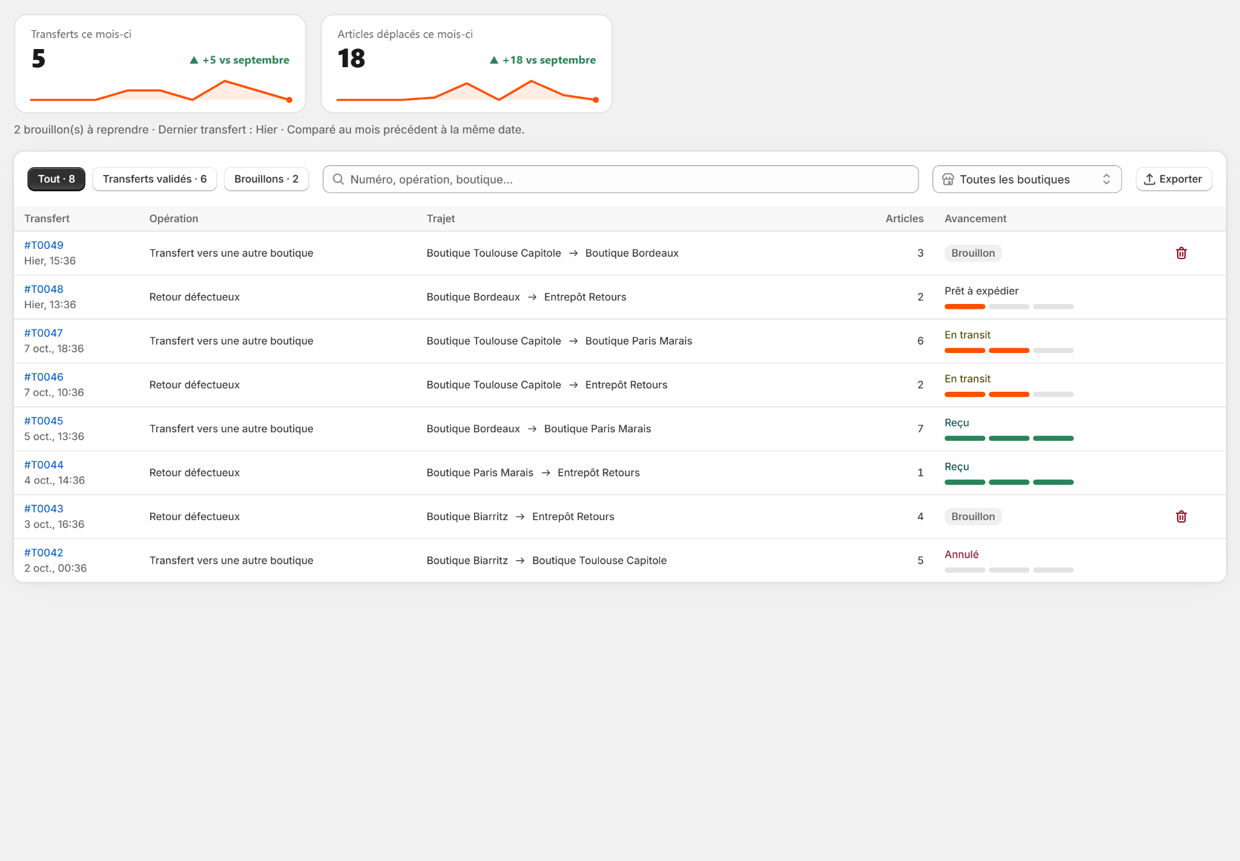Click Boutique Bordeaux → Boutique Paris Marais route
Screen dimensions: 1240x861
(x=539, y=429)
